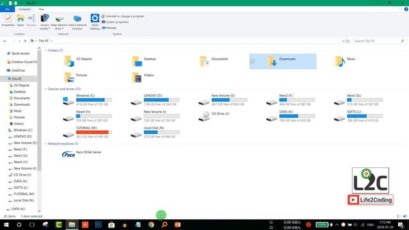Image resolution: width=409 pixels, height=230 pixels.
Task: Click Manage in the ribbon
Action: pyautogui.click(x=109, y=27)
